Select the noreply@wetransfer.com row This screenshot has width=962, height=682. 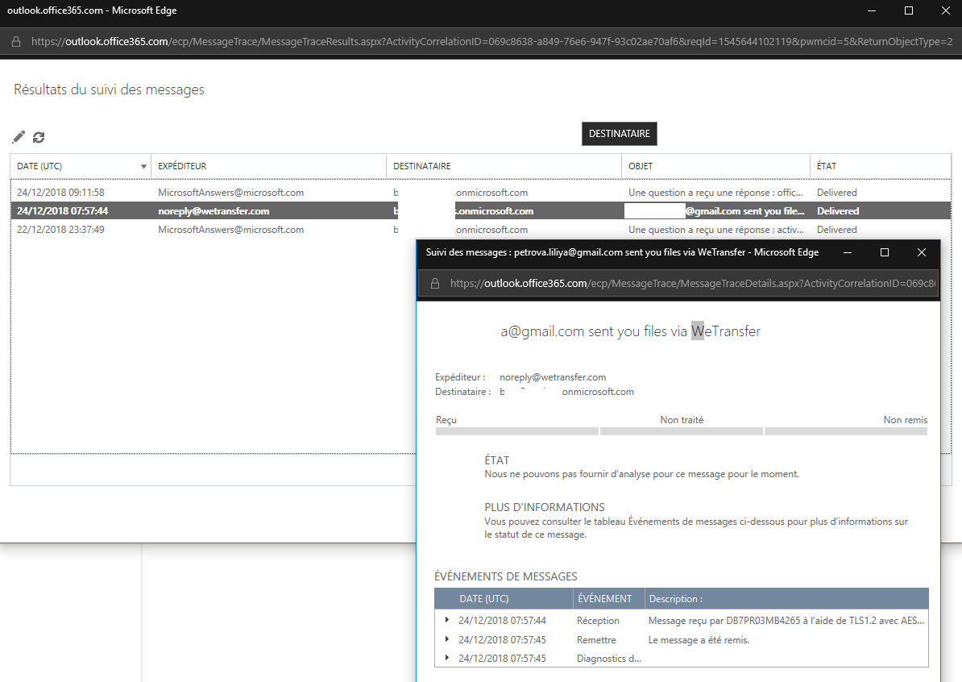[480, 210]
